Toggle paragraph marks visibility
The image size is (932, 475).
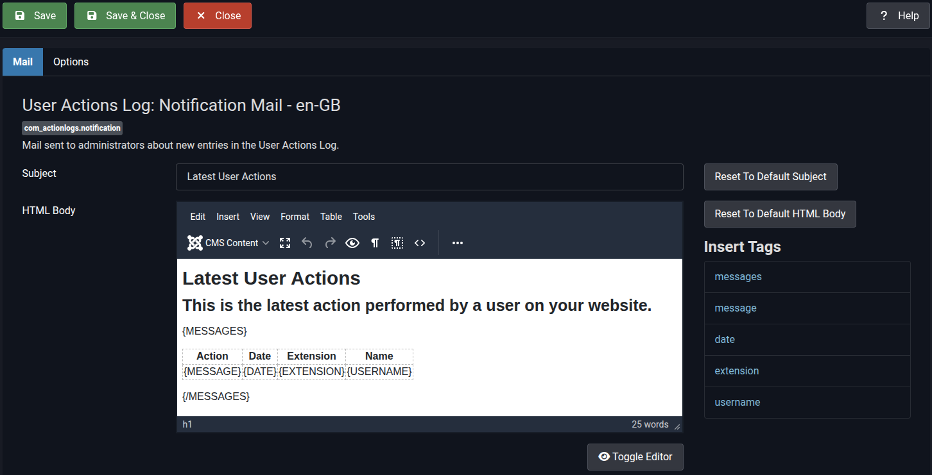point(375,243)
